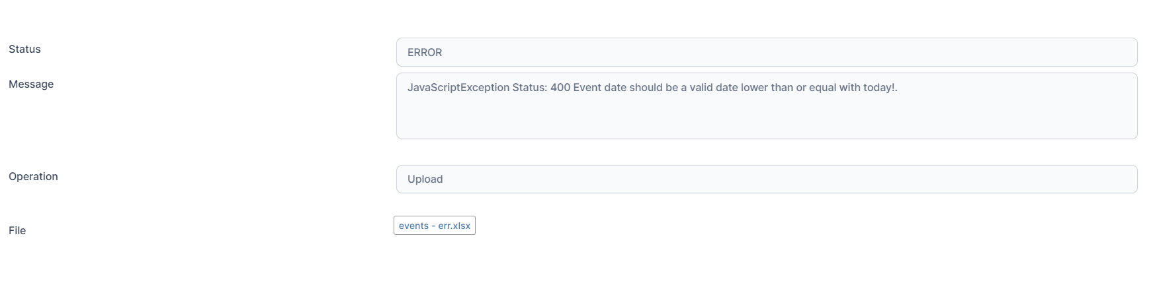1159x285 pixels.
Task: Open the events - err.xlsx file link
Action: click(435, 226)
